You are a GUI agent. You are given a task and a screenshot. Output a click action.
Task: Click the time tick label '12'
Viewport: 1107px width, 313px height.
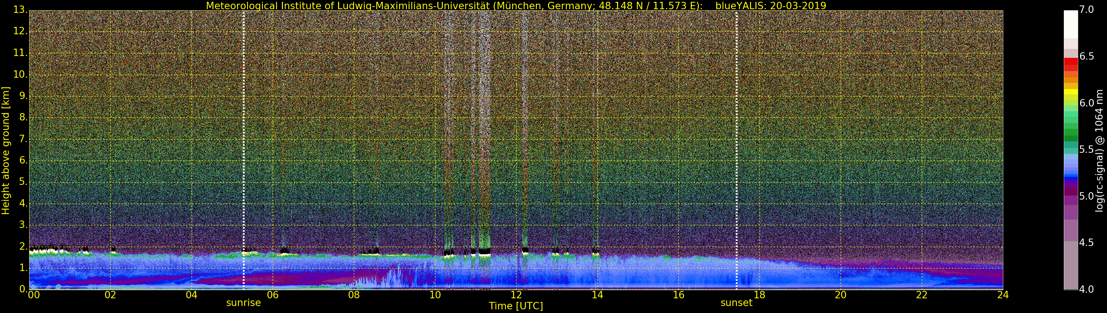516,295
